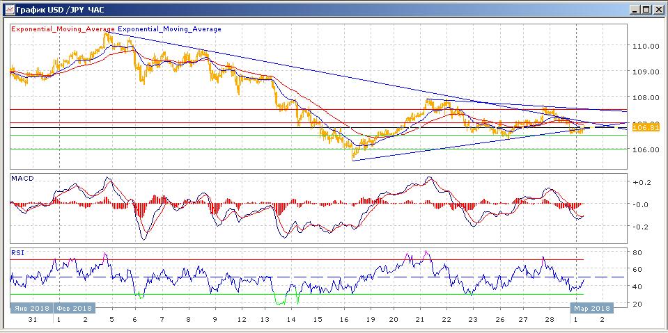Click the MACD -0.0 axis label

tap(640, 204)
